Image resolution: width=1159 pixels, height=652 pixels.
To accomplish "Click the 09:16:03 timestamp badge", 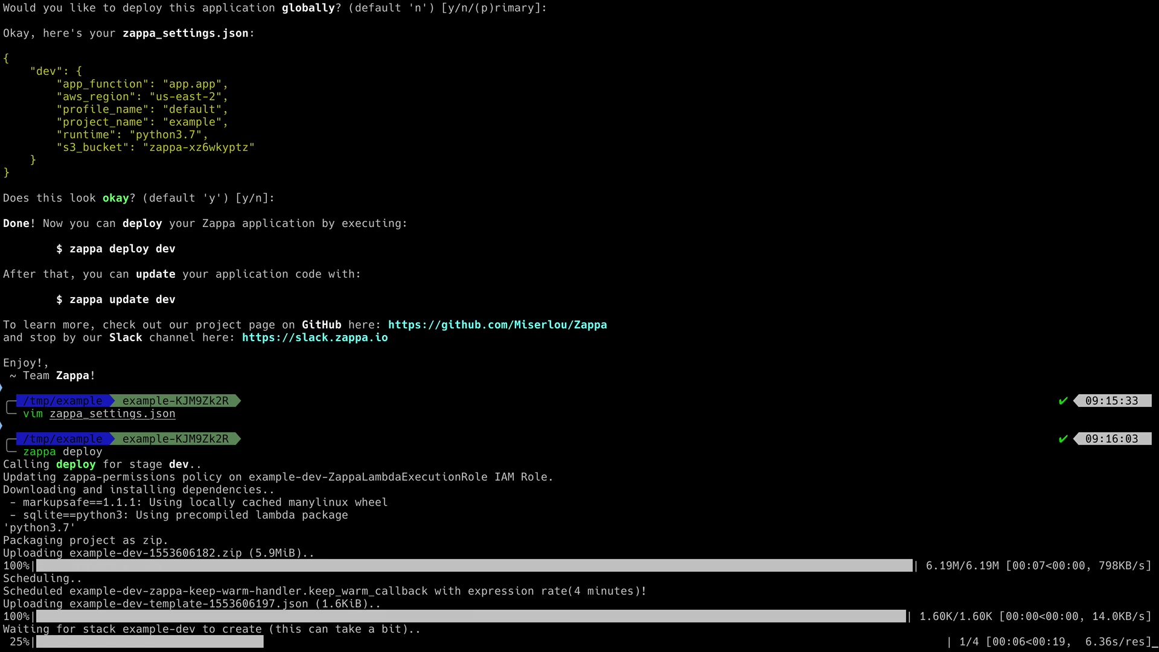I will coord(1111,439).
